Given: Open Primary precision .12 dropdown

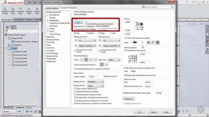Looking at the screenshot, I should (x=87, y=40).
